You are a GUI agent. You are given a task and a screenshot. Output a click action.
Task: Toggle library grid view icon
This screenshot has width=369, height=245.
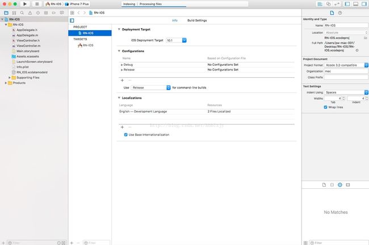(x=305, y=243)
